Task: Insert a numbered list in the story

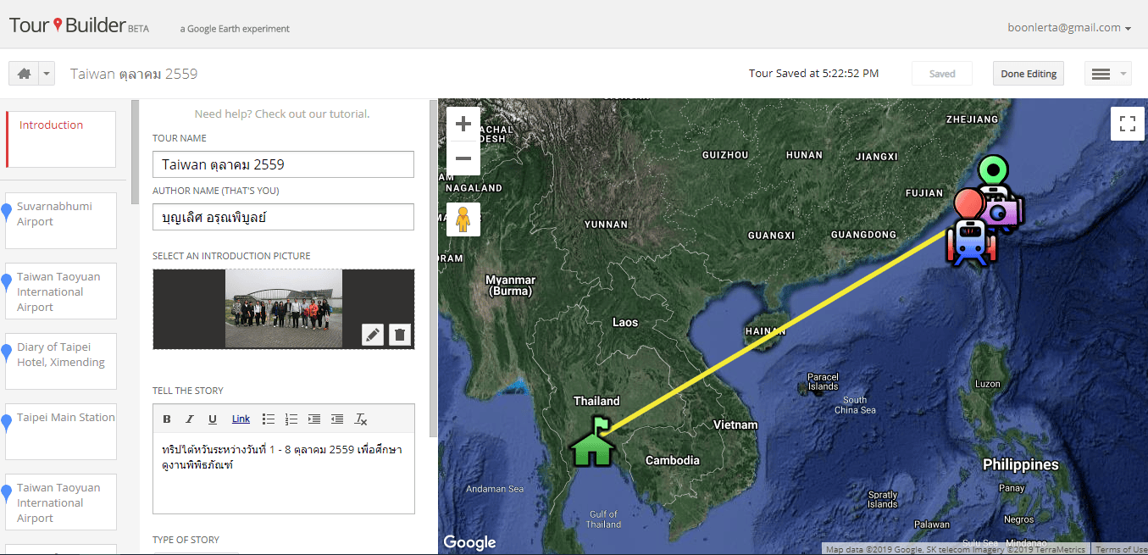Action: [x=291, y=419]
